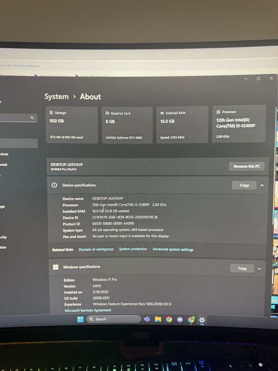
Task: Click the Installed on date 2/19/2025
Action: pos(100,292)
